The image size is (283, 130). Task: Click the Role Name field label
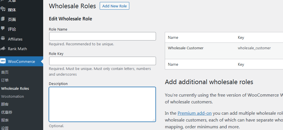click(58, 29)
